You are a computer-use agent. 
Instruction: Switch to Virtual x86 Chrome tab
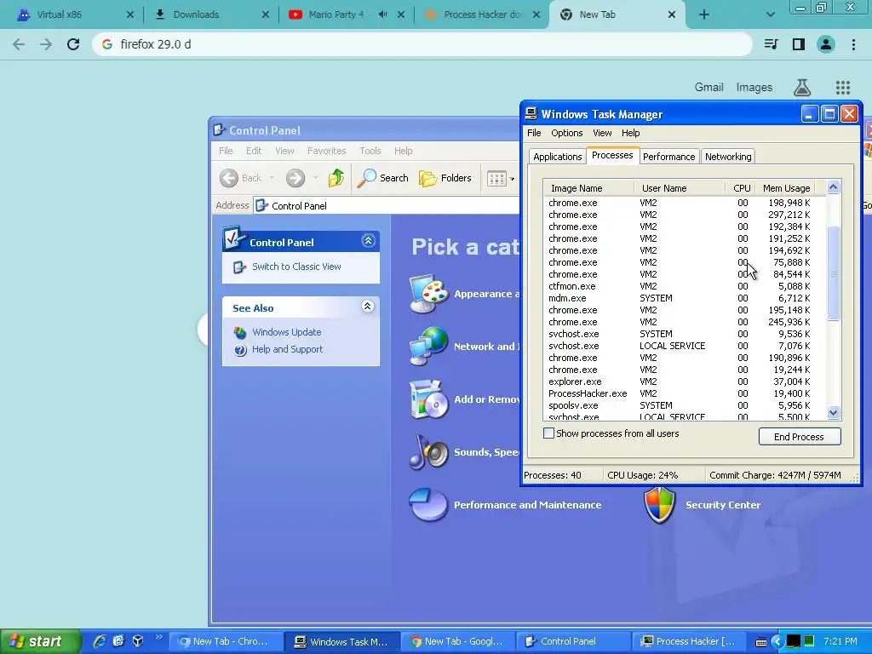76,14
